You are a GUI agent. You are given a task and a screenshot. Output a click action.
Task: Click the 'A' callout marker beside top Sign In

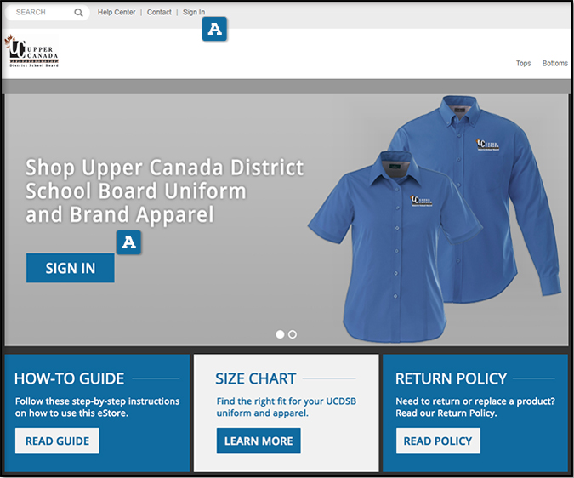point(215,29)
